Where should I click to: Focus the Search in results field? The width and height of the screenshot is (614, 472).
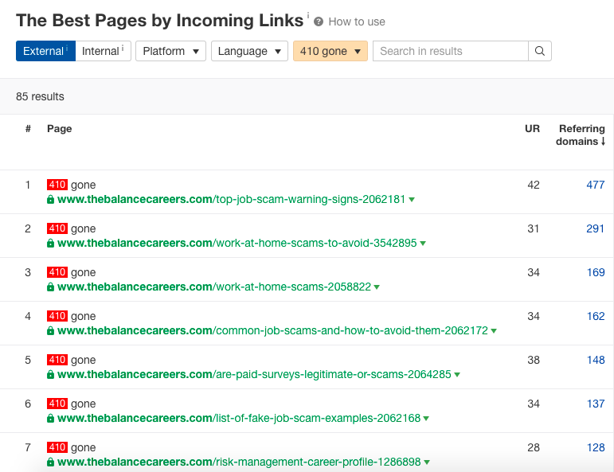click(450, 51)
